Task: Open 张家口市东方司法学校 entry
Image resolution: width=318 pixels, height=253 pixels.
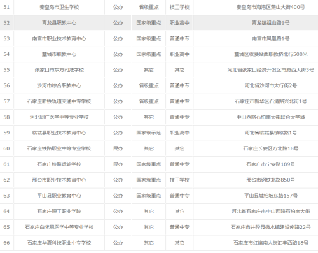Action: (x=59, y=70)
